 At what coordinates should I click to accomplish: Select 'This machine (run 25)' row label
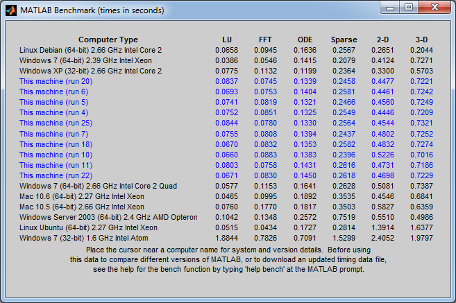point(56,123)
